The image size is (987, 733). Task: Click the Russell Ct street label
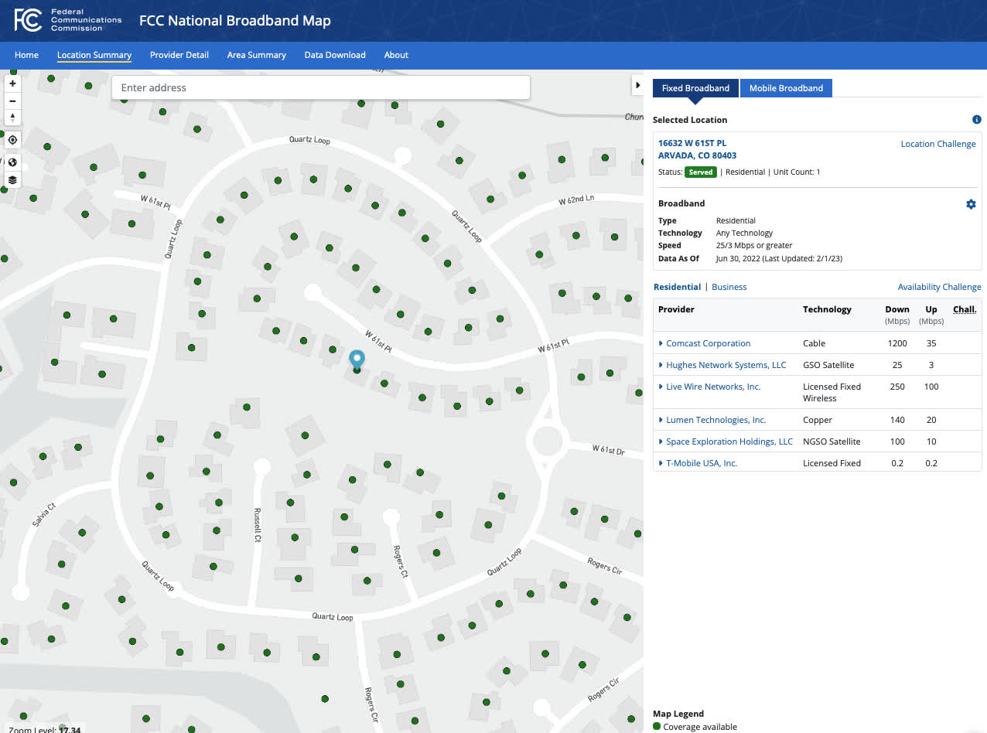coord(258,525)
